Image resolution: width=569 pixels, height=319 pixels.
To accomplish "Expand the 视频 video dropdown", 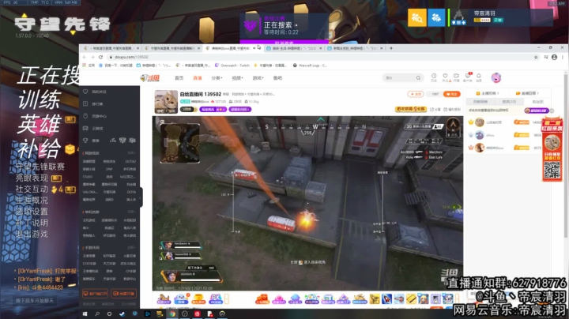I will point(237,78).
